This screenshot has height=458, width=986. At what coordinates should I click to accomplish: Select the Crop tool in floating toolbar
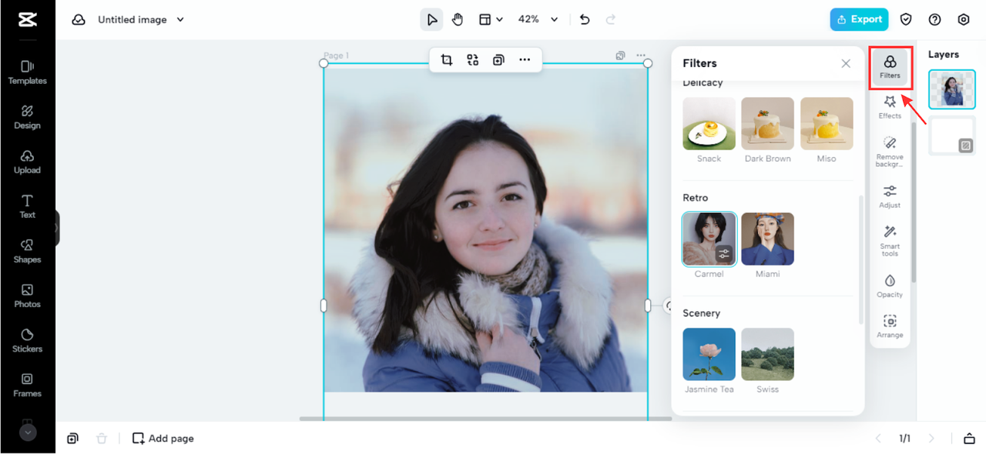447,60
